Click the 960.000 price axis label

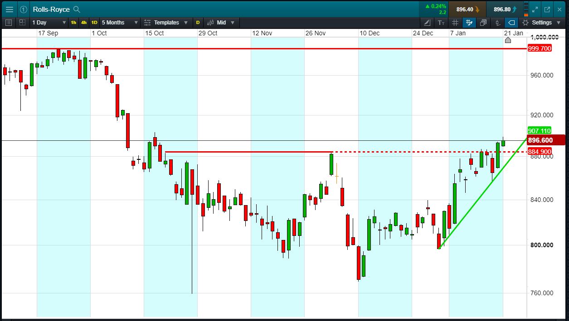[541, 75]
